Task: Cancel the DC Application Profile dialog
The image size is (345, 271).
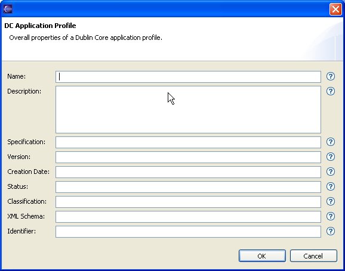Action: tap(313, 256)
